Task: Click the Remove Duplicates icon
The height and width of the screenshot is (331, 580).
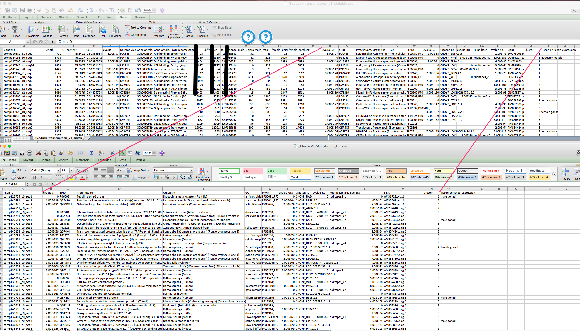Action: 173,29
